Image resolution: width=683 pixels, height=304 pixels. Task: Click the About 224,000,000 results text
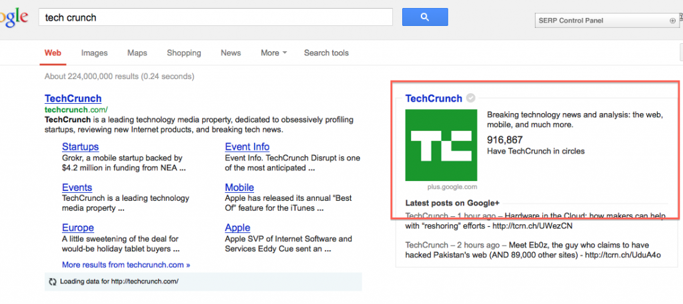(119, 77)
